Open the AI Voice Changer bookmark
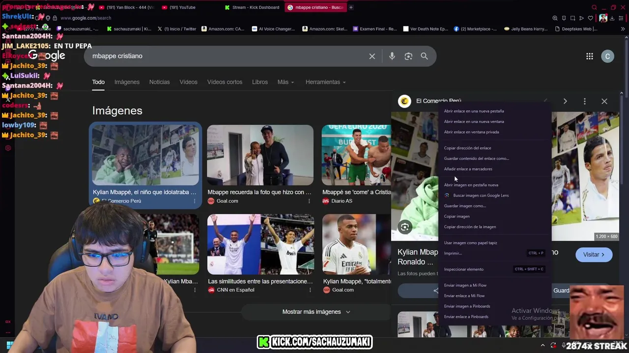 coord(273,29)
